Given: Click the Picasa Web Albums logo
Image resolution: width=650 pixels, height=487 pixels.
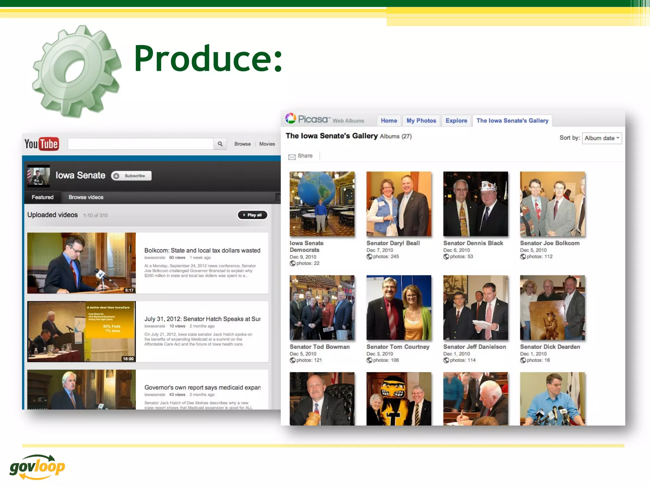Looking at the screenshot, I should (325, 119).
